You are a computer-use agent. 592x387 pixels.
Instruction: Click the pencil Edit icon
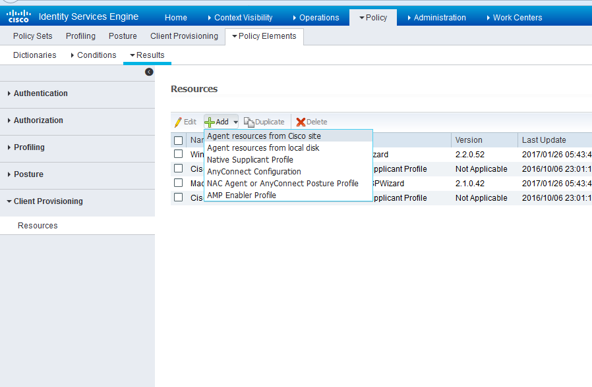click(x=178, y=122)
